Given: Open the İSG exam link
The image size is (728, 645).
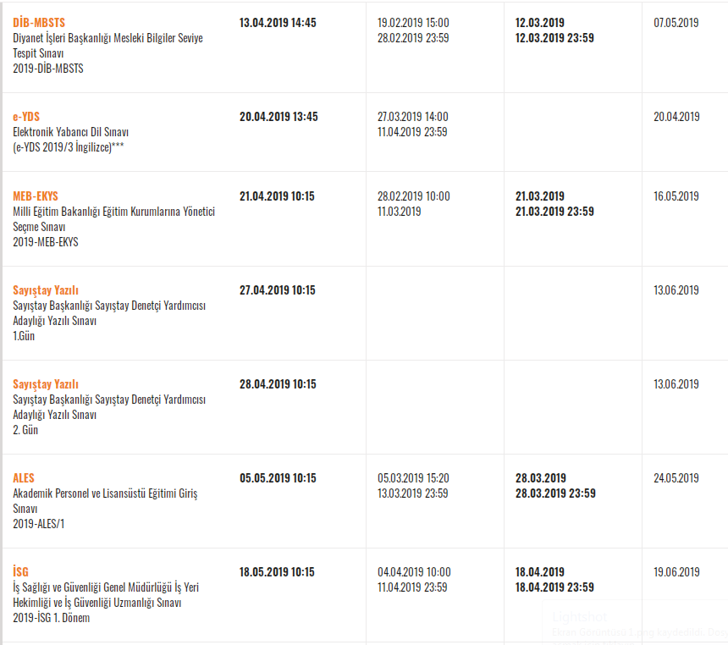Looking at the screenshot, I should 20,571.
